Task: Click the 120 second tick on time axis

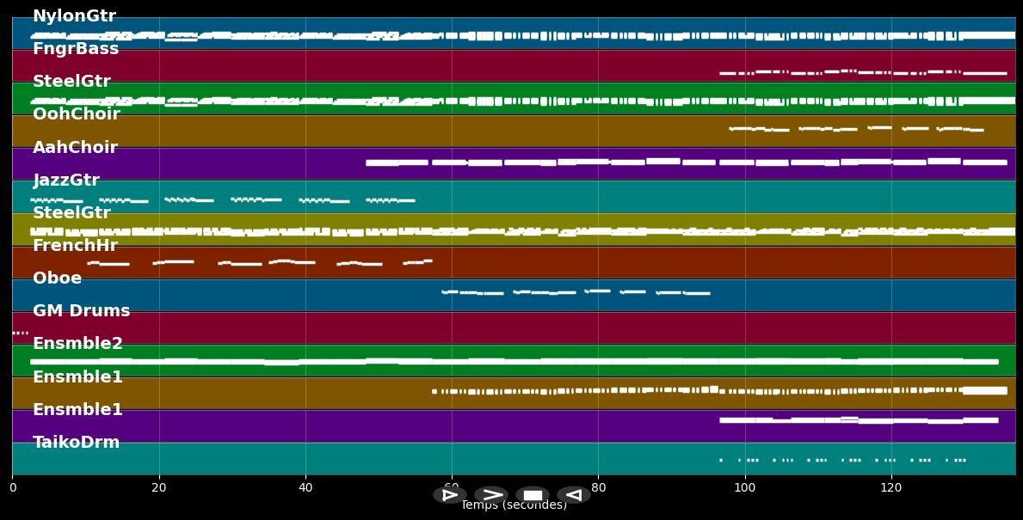Action: tap(891, 488)
